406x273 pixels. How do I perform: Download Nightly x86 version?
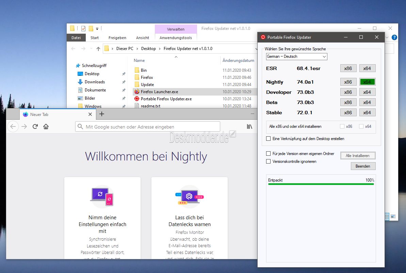348,82
